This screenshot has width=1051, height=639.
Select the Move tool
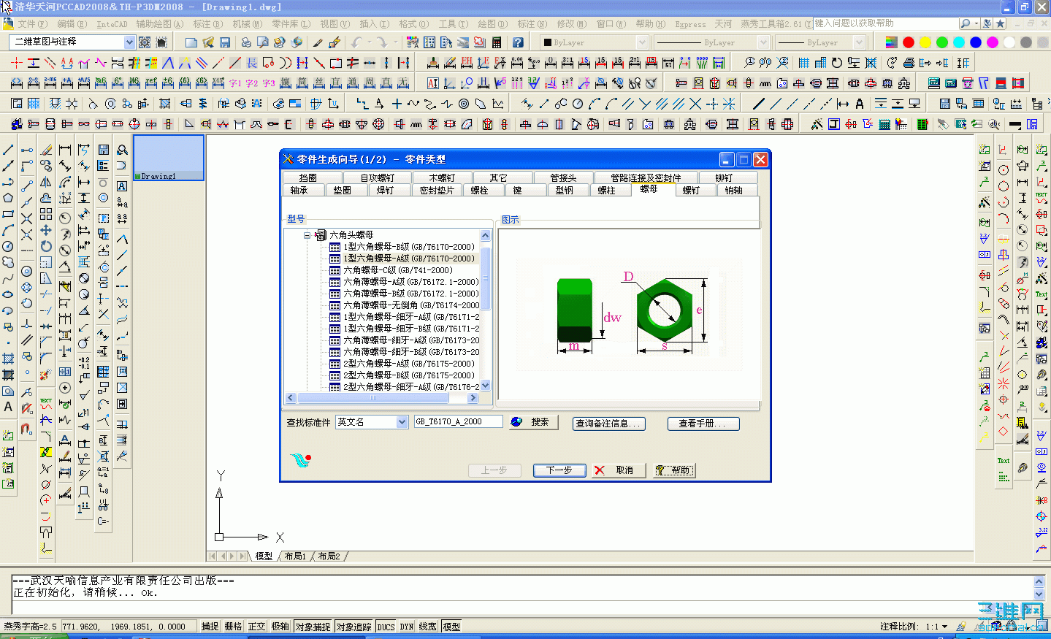tap(46, 230)
